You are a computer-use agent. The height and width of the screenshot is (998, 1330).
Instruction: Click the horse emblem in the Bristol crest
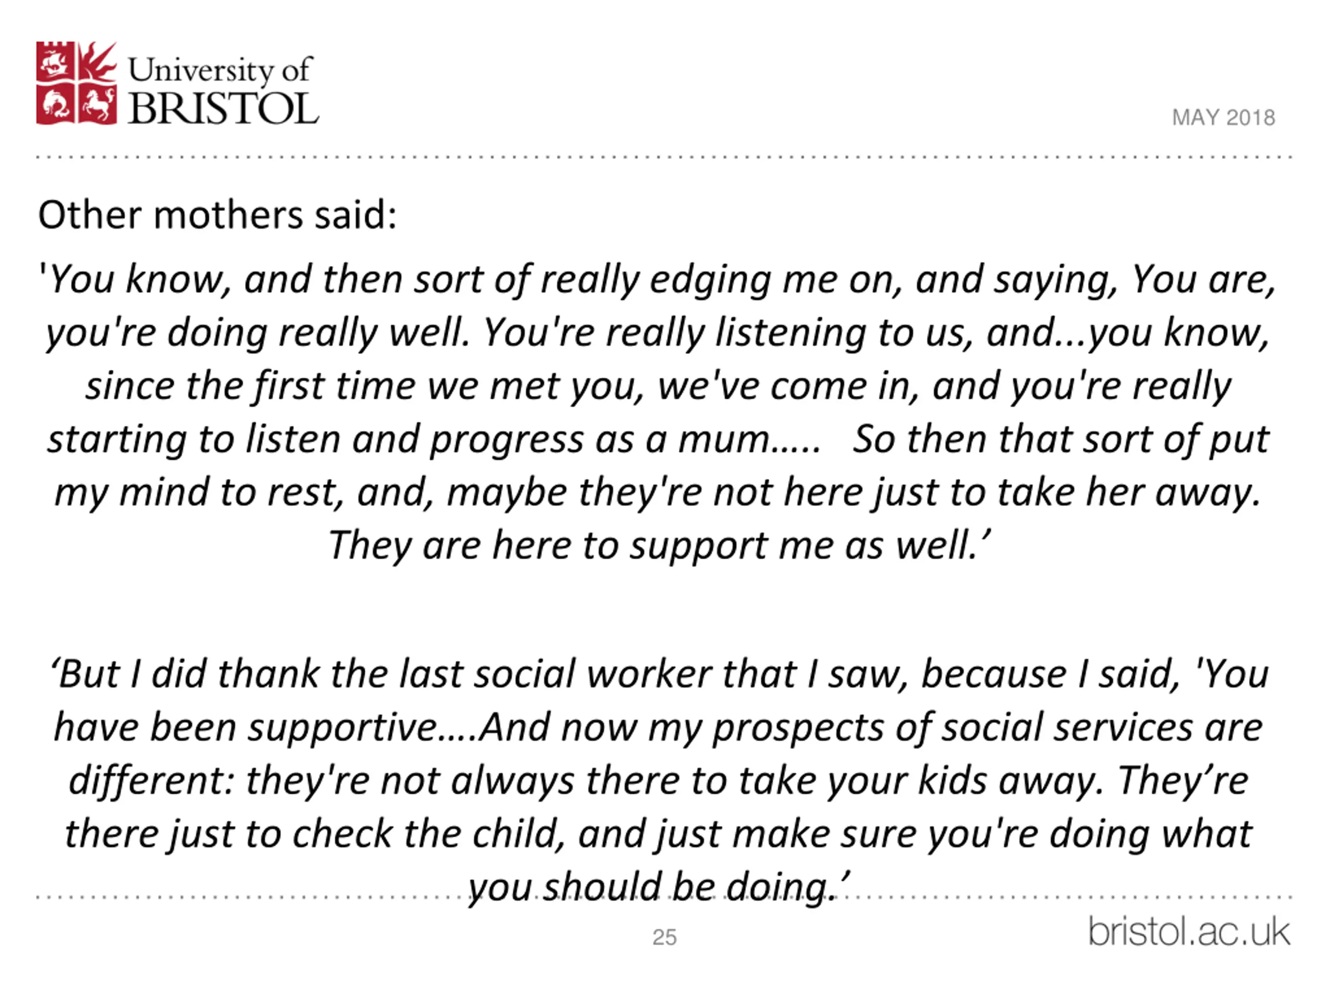pos(98,104)
